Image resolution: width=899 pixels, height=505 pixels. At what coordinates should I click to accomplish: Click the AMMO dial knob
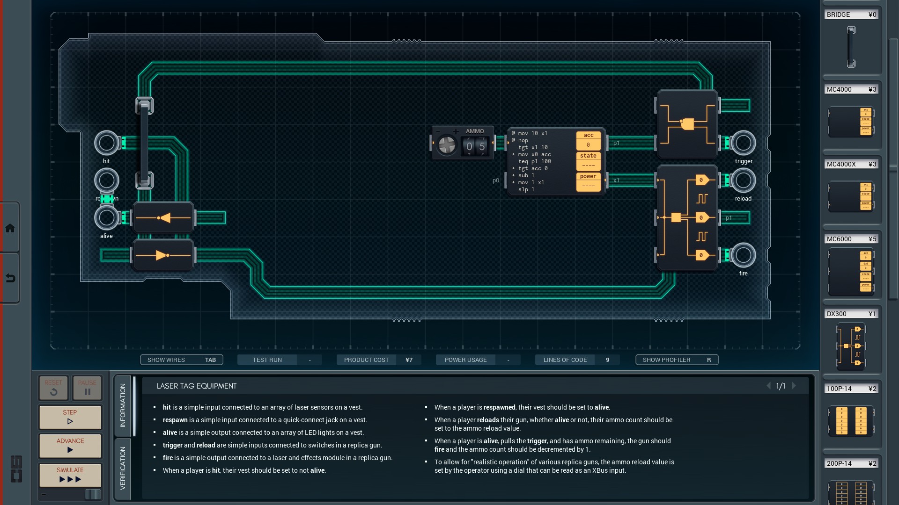tap(446, 146)
